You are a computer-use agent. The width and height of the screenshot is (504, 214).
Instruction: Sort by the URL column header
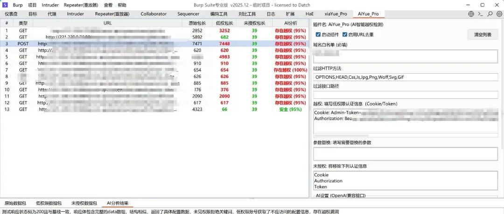[x=108, y=23]
